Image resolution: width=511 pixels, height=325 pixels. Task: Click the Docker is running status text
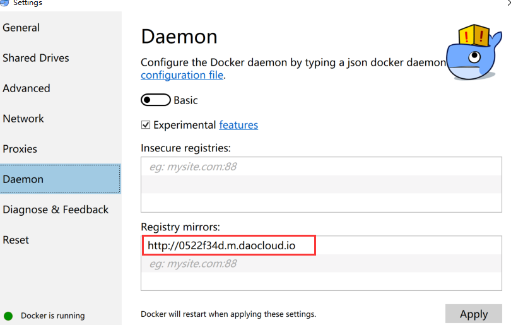53,316
